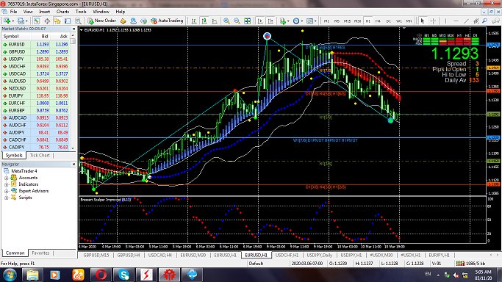Zoom in on the chart
The image size is (502, 282).
(226, 21)
